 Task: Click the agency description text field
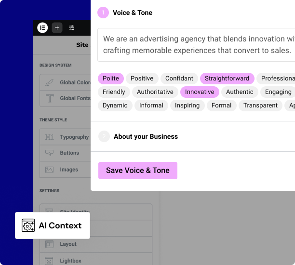pyautogui.click(x=197, y=45)
